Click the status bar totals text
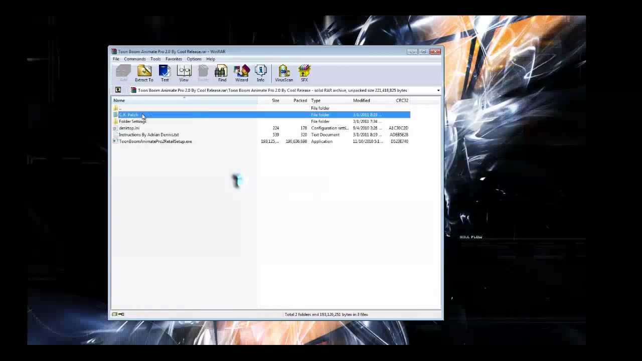This screenshot has height=361, width=642. tap(326, 314)
